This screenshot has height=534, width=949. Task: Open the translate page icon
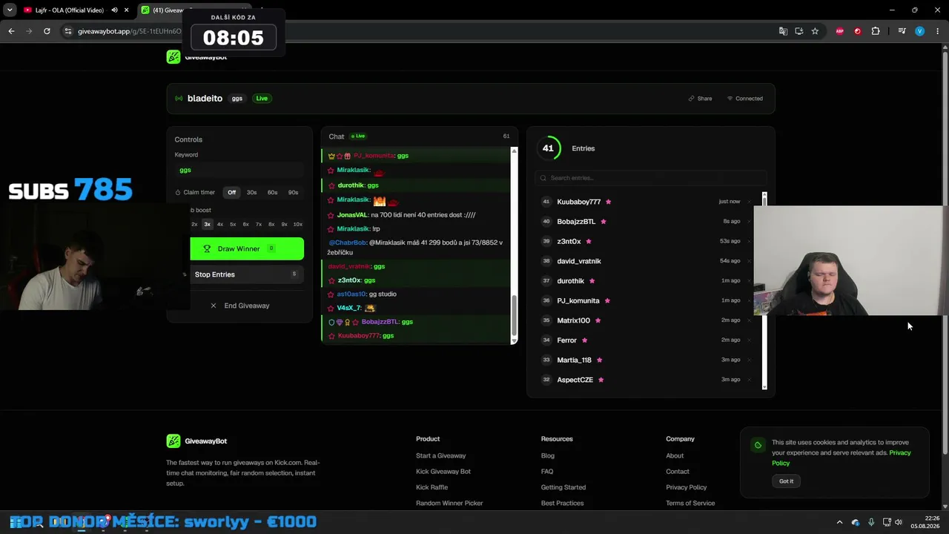click(783, 31)
